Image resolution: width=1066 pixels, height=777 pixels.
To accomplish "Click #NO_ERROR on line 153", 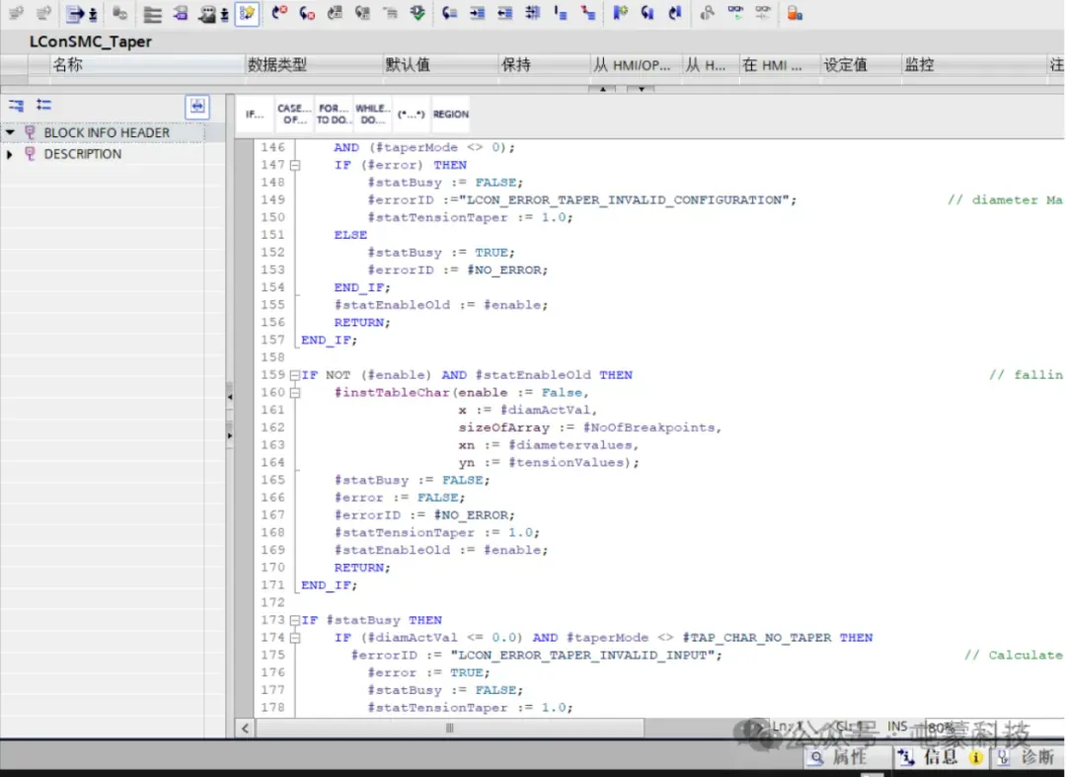I will coord(503,271).
